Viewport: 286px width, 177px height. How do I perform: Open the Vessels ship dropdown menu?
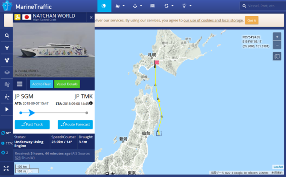click(x=120, y=6)
